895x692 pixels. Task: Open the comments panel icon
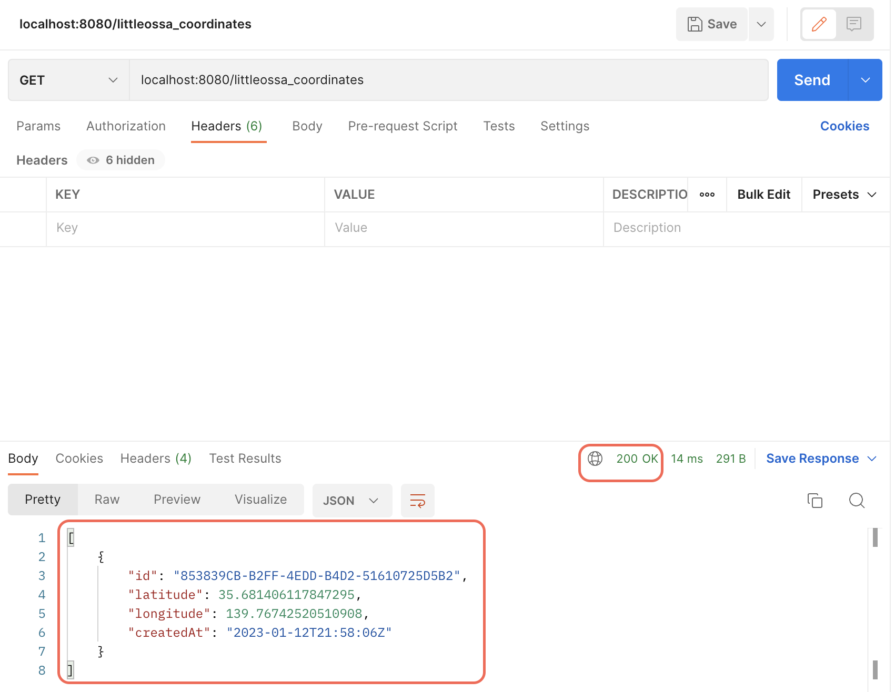853,24
